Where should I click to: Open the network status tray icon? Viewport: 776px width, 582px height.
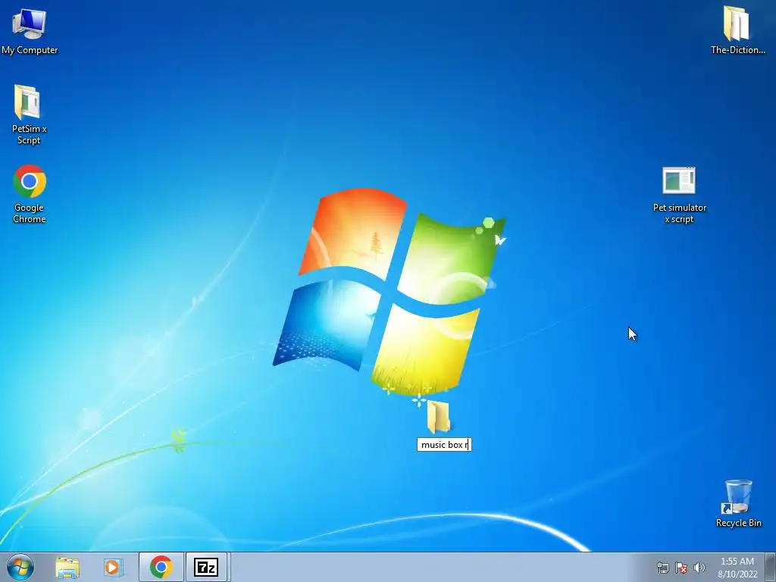coord(662,568)
